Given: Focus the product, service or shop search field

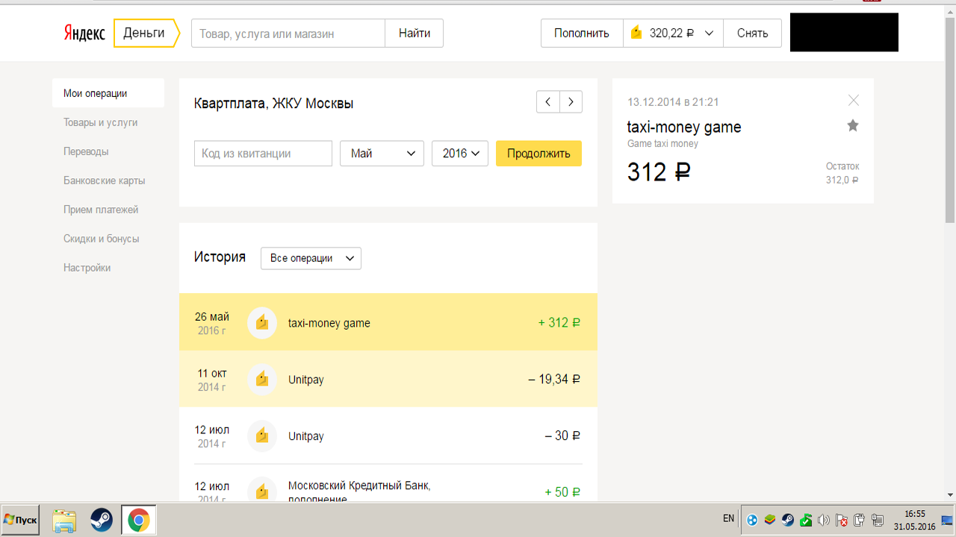Looking at the screenshot, I should click(288, 34).
